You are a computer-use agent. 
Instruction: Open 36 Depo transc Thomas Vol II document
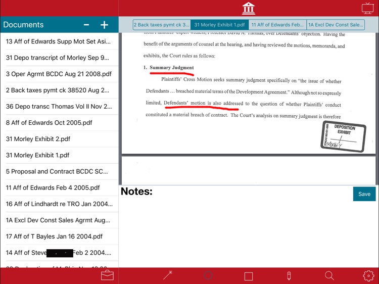click(59, 106)
